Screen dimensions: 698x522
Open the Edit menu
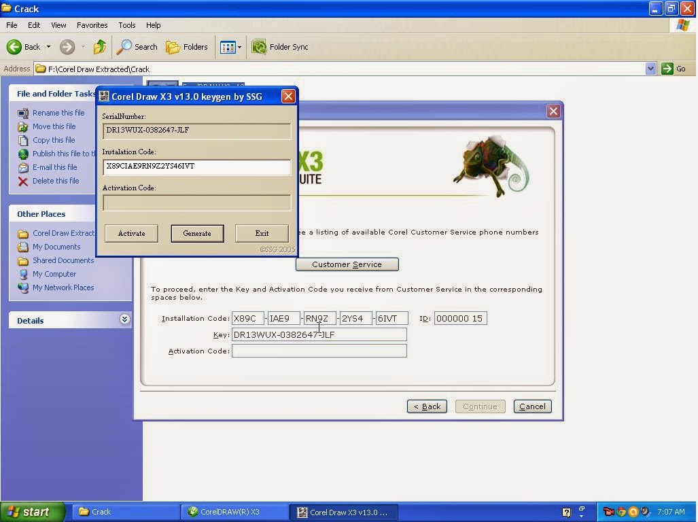[34, 25]
